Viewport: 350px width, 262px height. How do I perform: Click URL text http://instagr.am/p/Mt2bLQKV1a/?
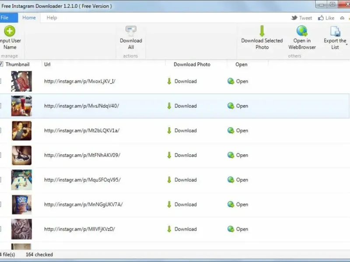[x=82, y=131]
